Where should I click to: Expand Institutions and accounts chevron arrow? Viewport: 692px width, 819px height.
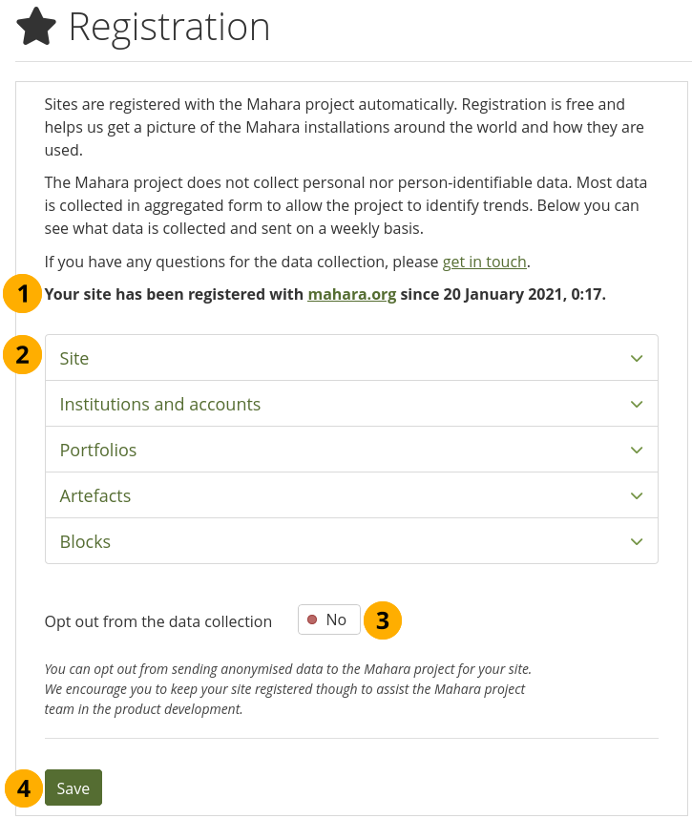point(637,405)
